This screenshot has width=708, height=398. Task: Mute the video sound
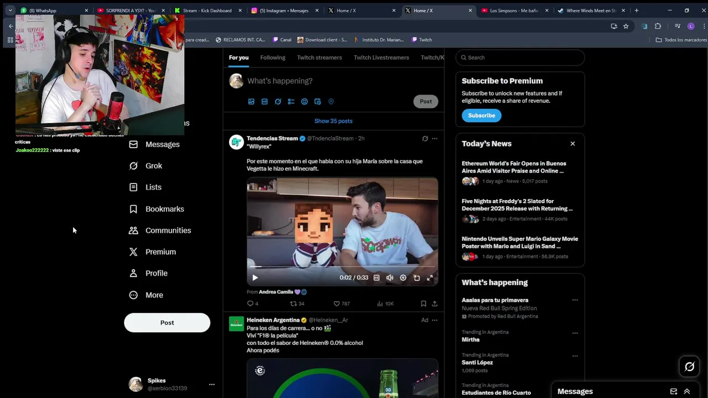point(390,278)
